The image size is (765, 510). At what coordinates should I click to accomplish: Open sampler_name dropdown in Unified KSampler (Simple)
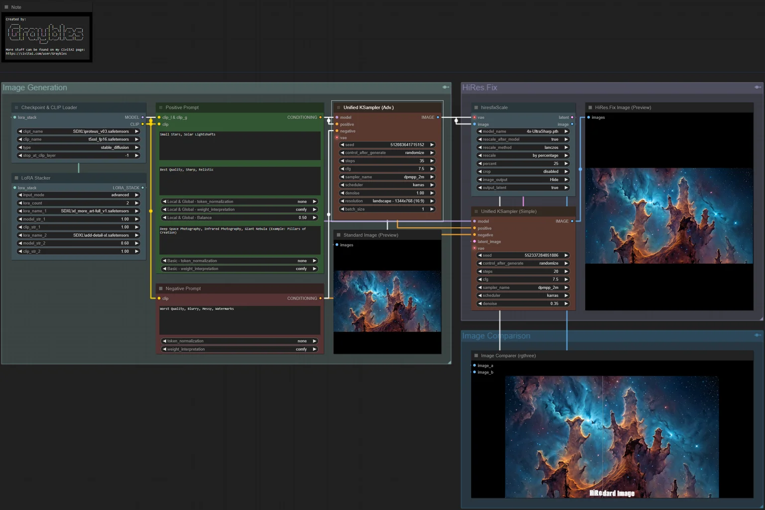[x=523, y=288]
